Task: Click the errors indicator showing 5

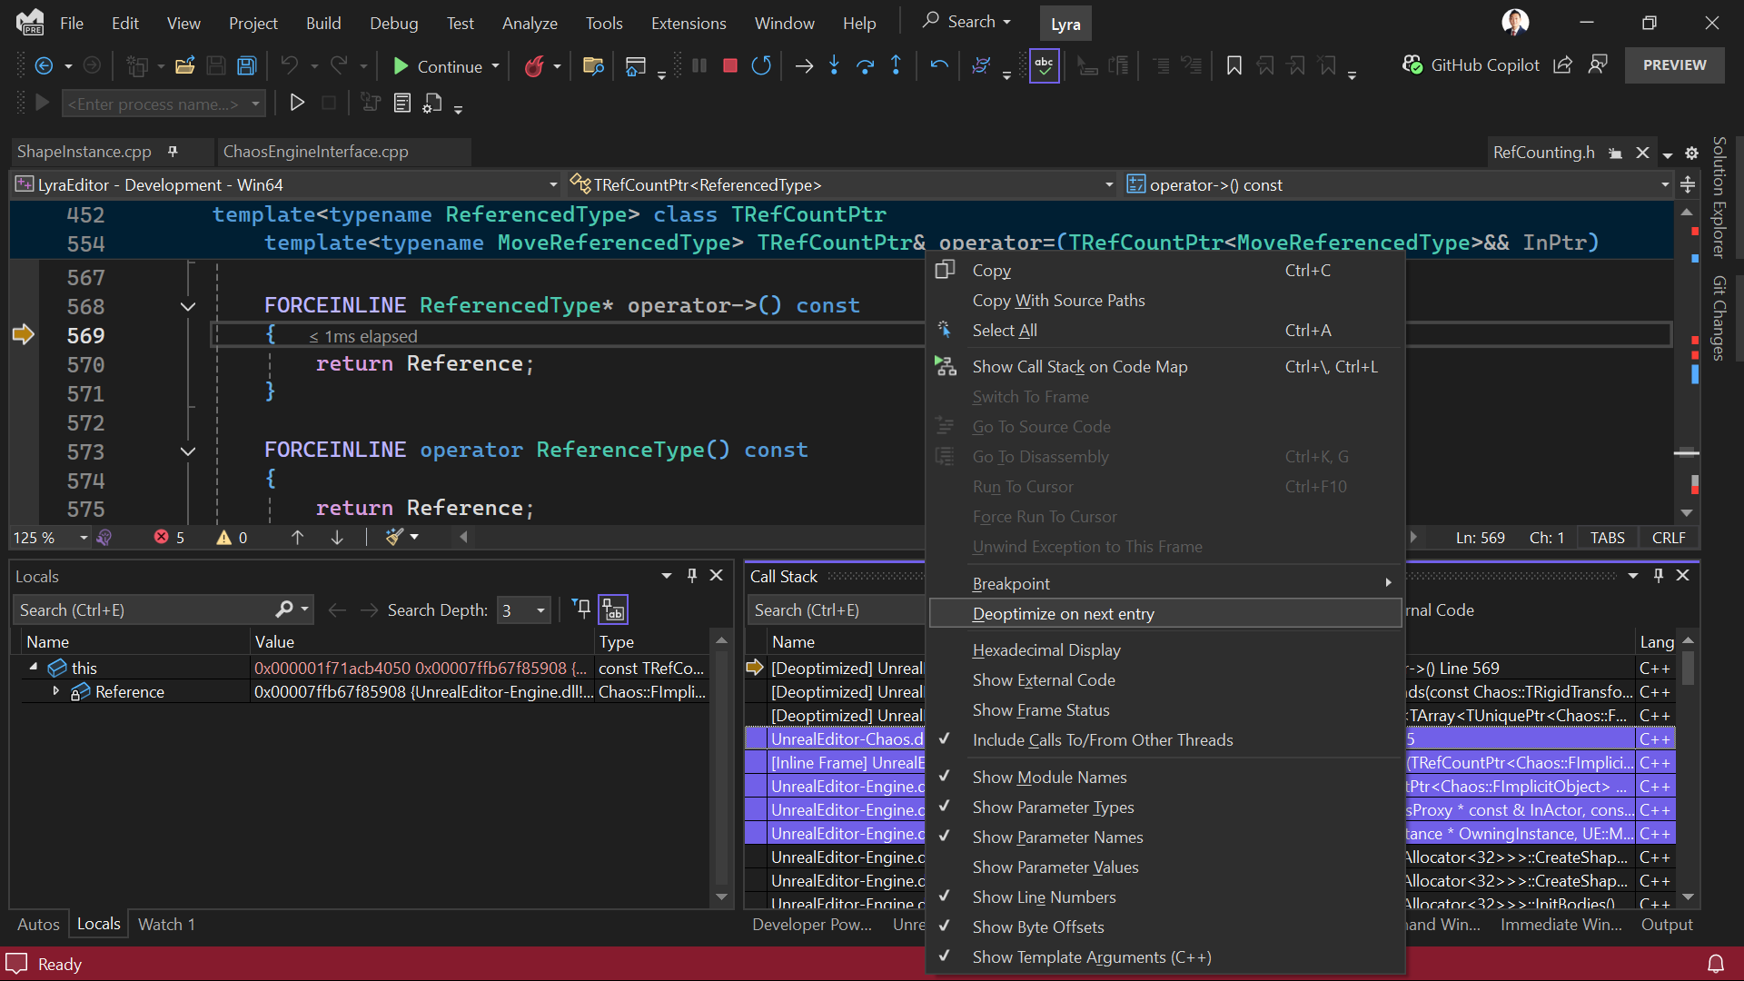Action: pos(169,537)
